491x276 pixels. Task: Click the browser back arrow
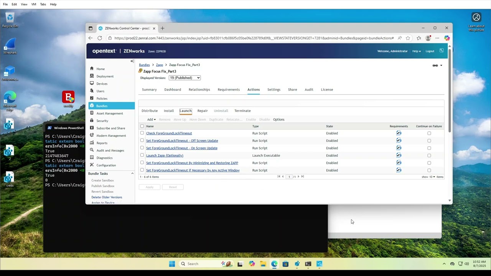[x=90, y=38]
